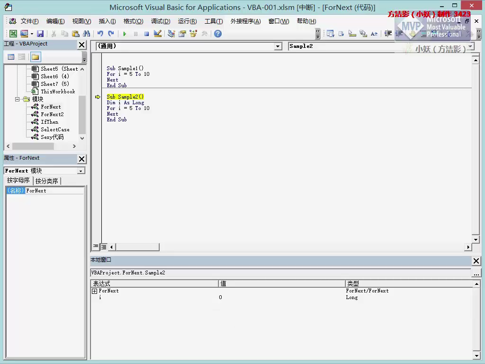Open the call stack ellipsis button
The height and width of the screenshot is (364, 485).
click(476, 273)
